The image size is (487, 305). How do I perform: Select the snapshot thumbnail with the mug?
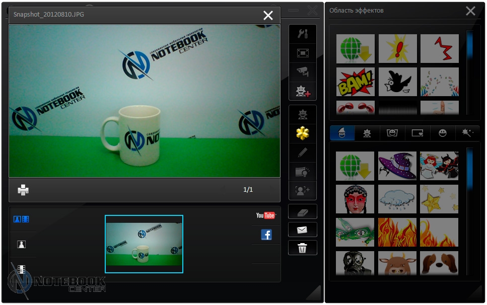(144, 244)
